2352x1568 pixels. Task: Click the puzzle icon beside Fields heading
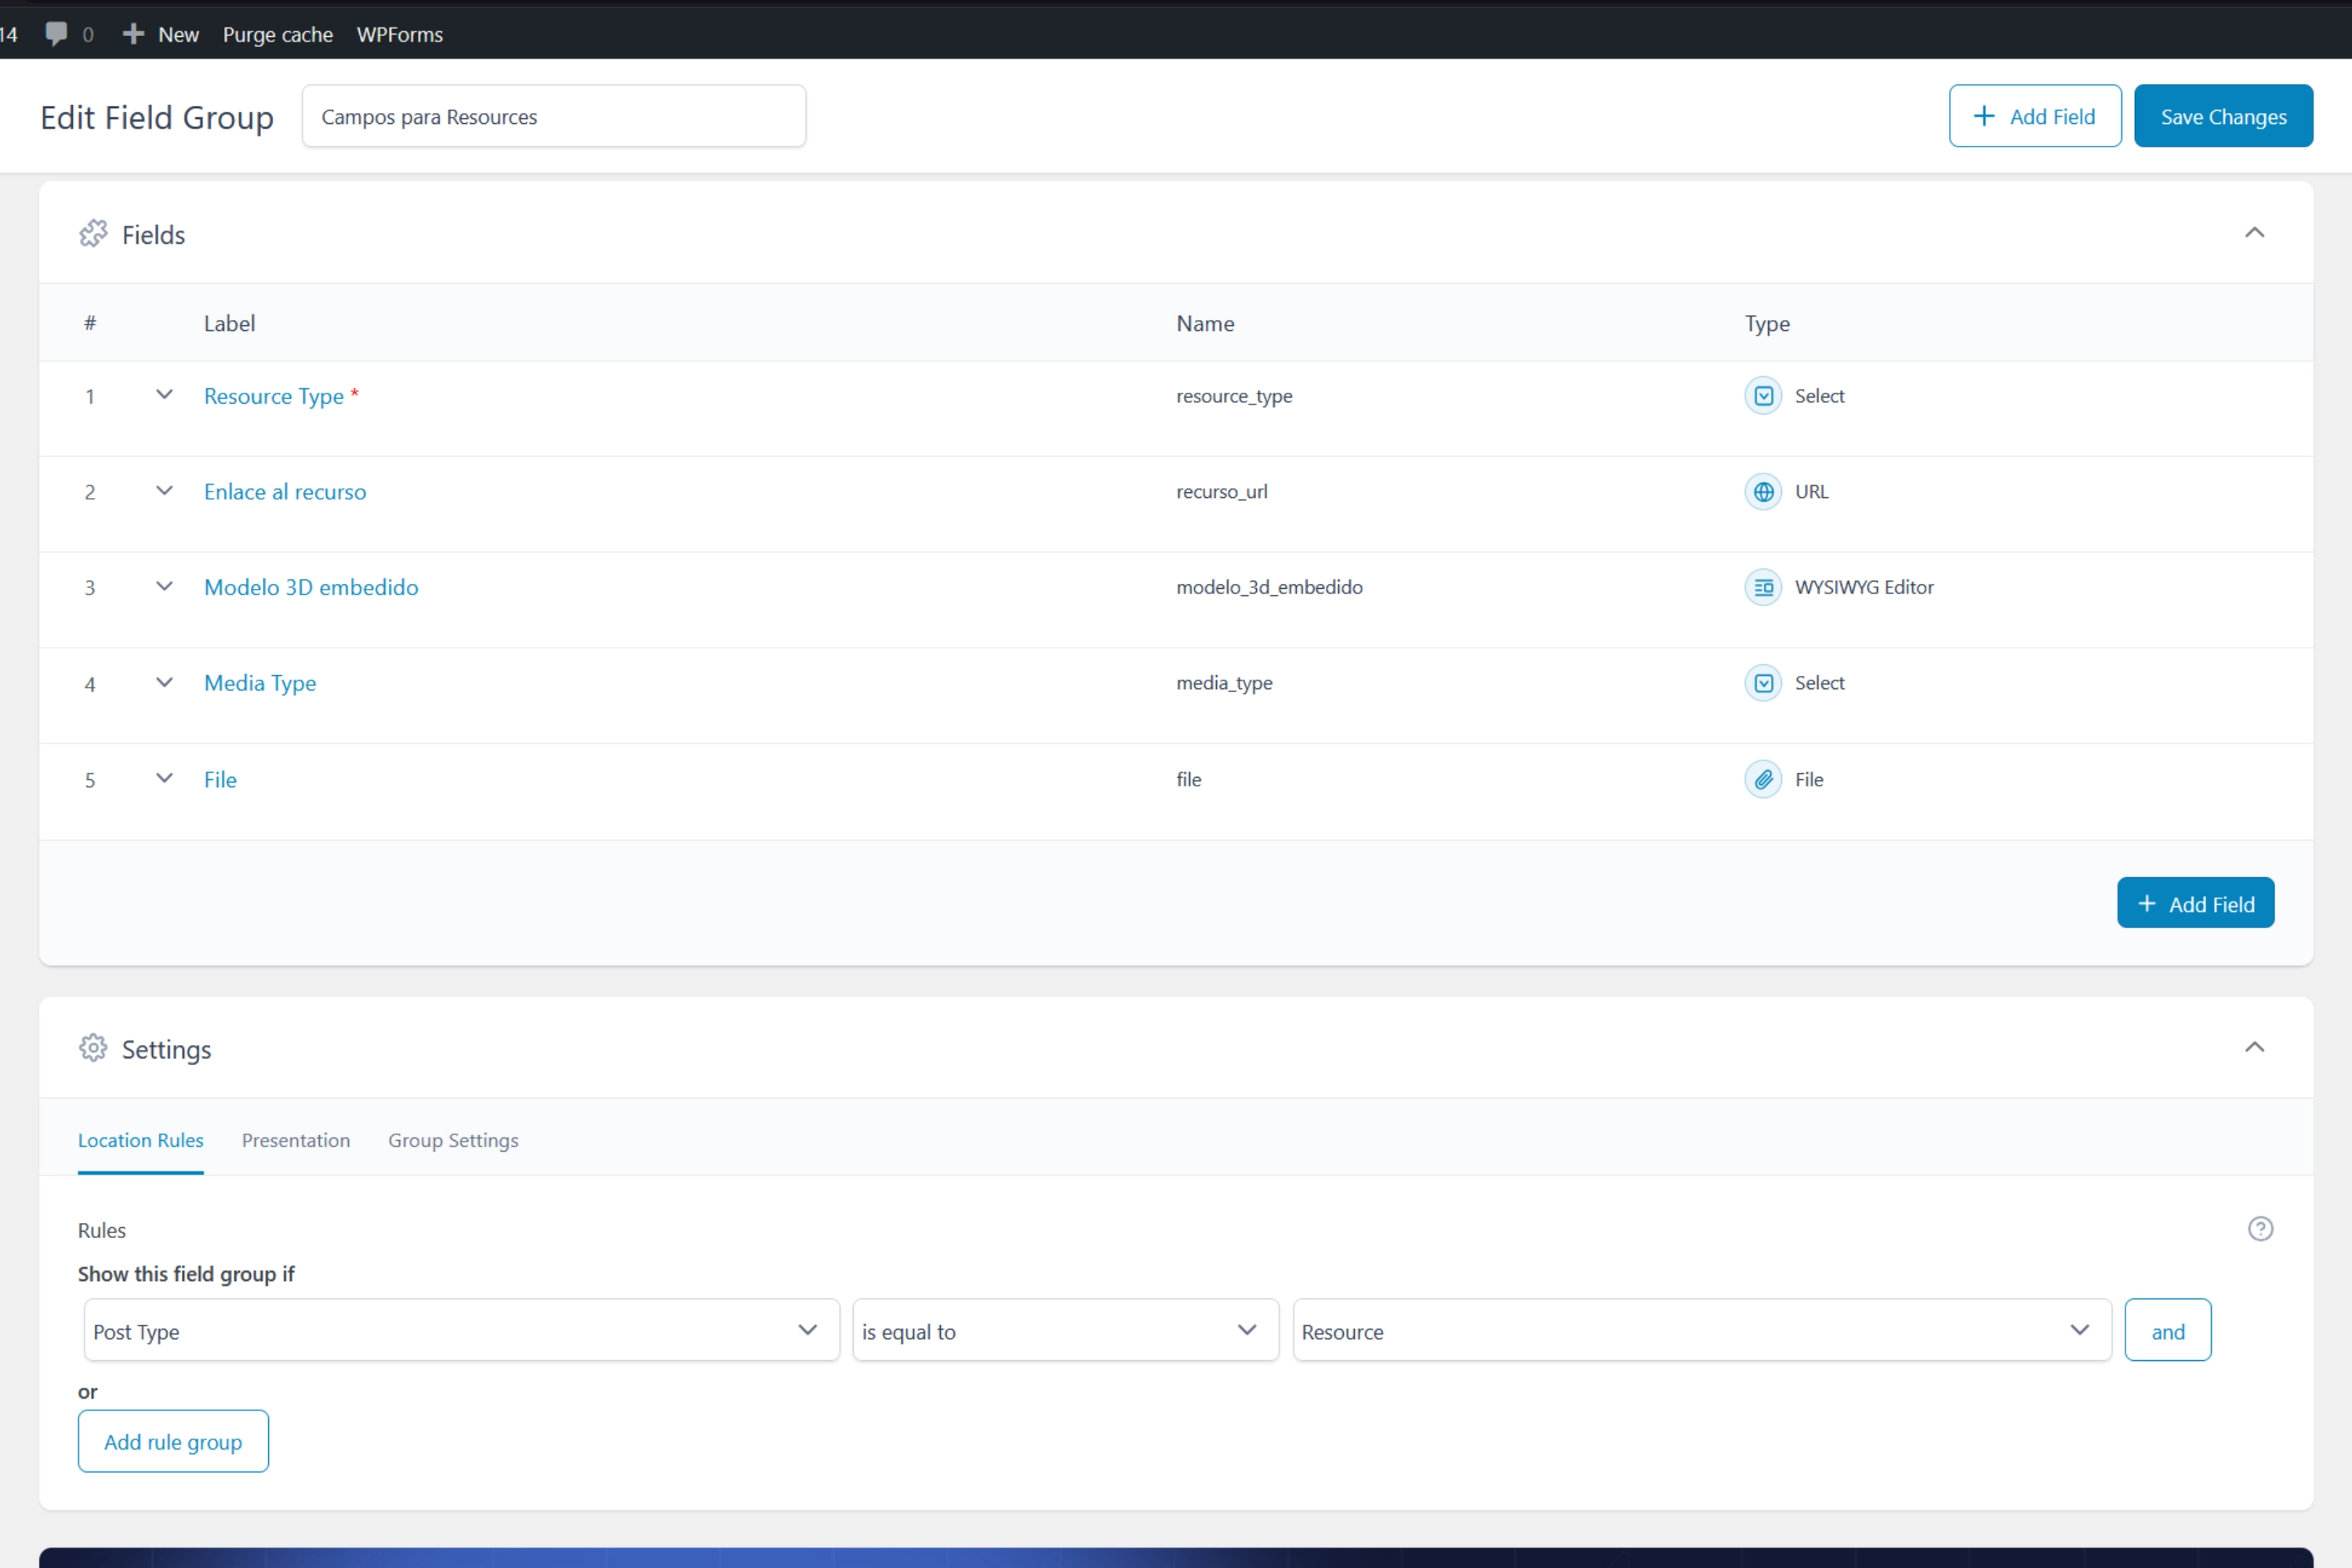pos(92,233)
